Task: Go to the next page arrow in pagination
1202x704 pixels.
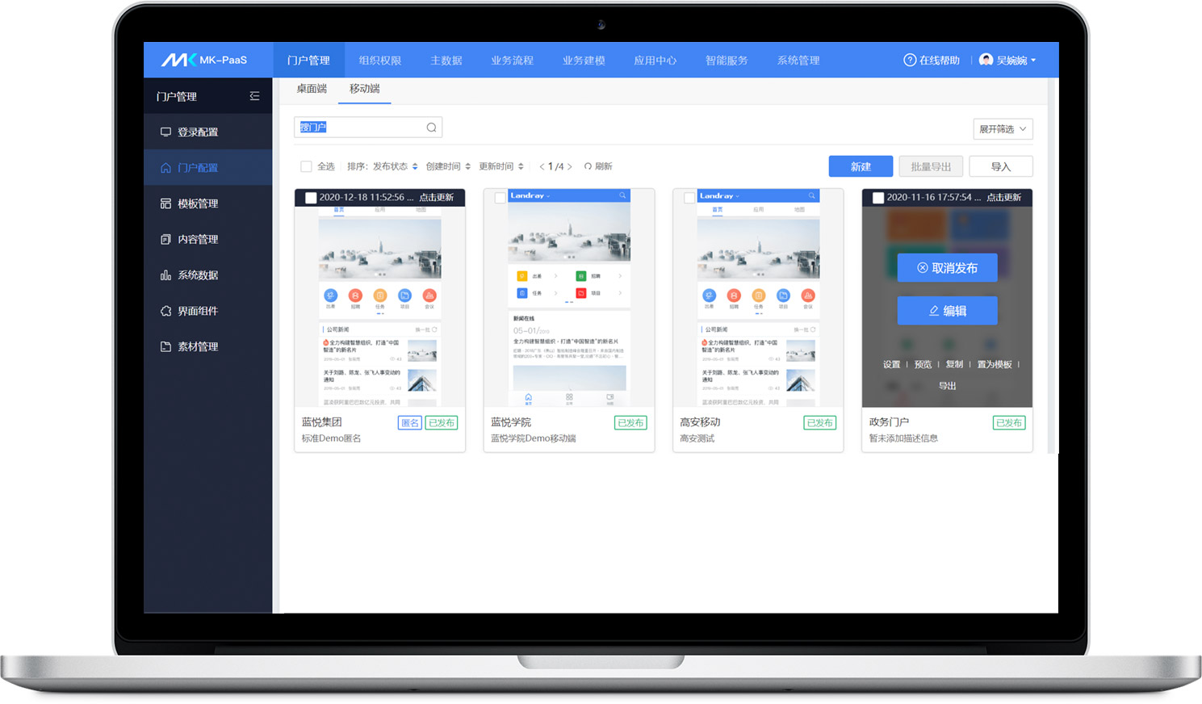Action: pos(570,166)
